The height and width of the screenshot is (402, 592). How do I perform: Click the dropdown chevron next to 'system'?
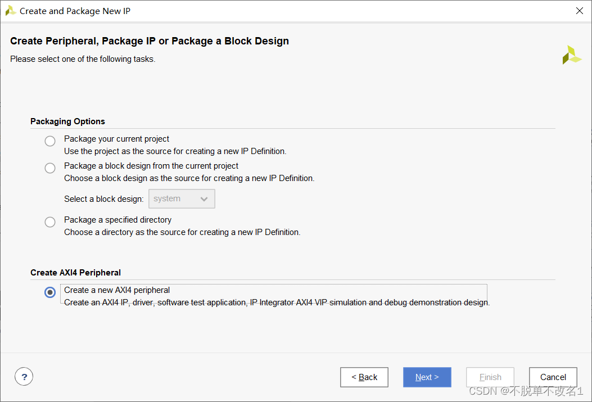[204, 199]
